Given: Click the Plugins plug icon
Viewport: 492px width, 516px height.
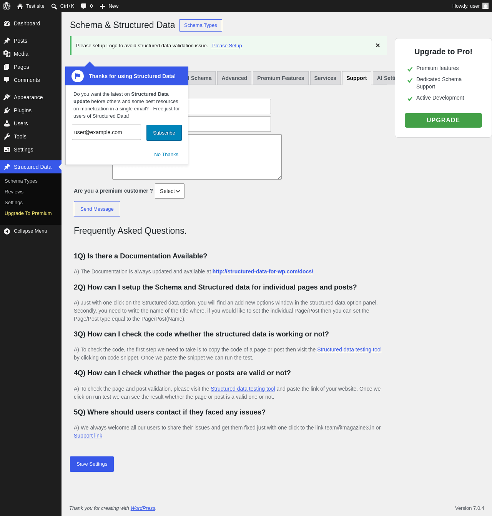Looking at the screenshot, I should pos(7,110).
